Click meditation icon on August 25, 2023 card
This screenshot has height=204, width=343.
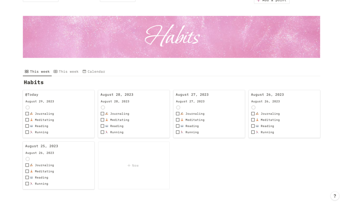[x=31, y=171]
